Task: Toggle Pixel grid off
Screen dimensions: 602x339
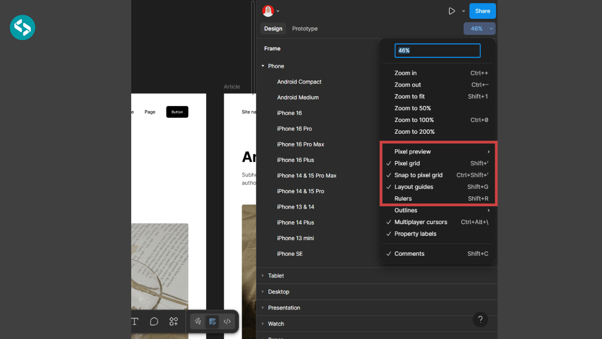Action: point(406,163)
